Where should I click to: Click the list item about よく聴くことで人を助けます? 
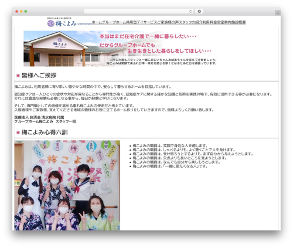(x=184, y=150)
